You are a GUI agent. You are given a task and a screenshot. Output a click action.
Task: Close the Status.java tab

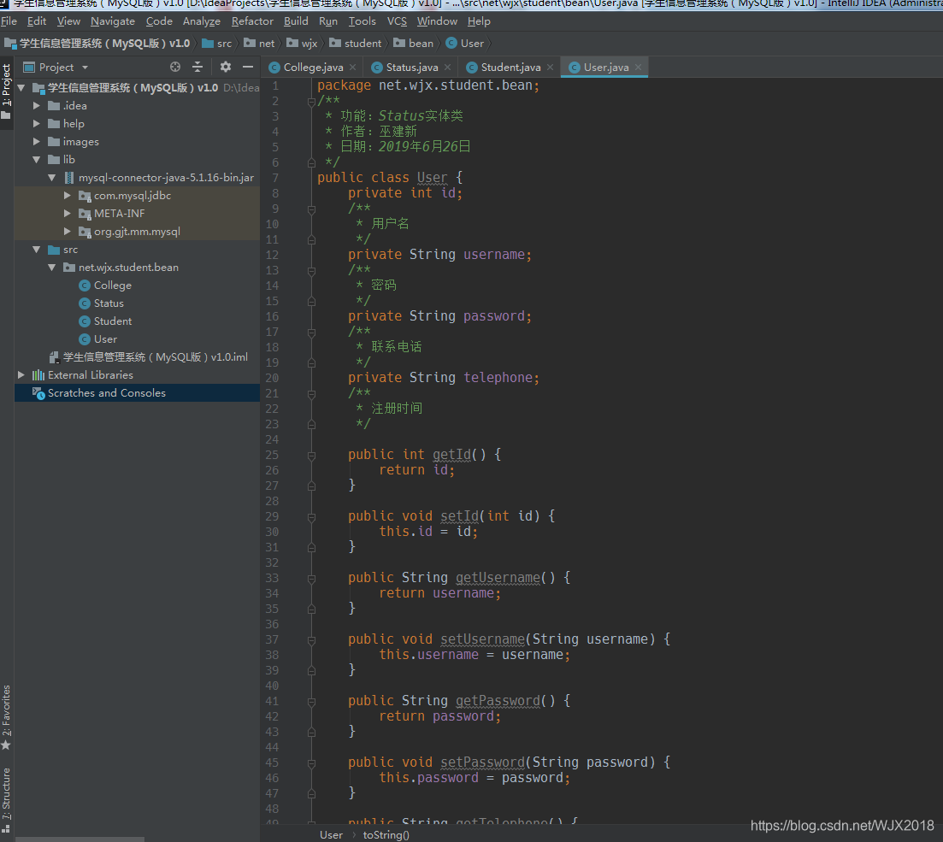coord(447,68)
